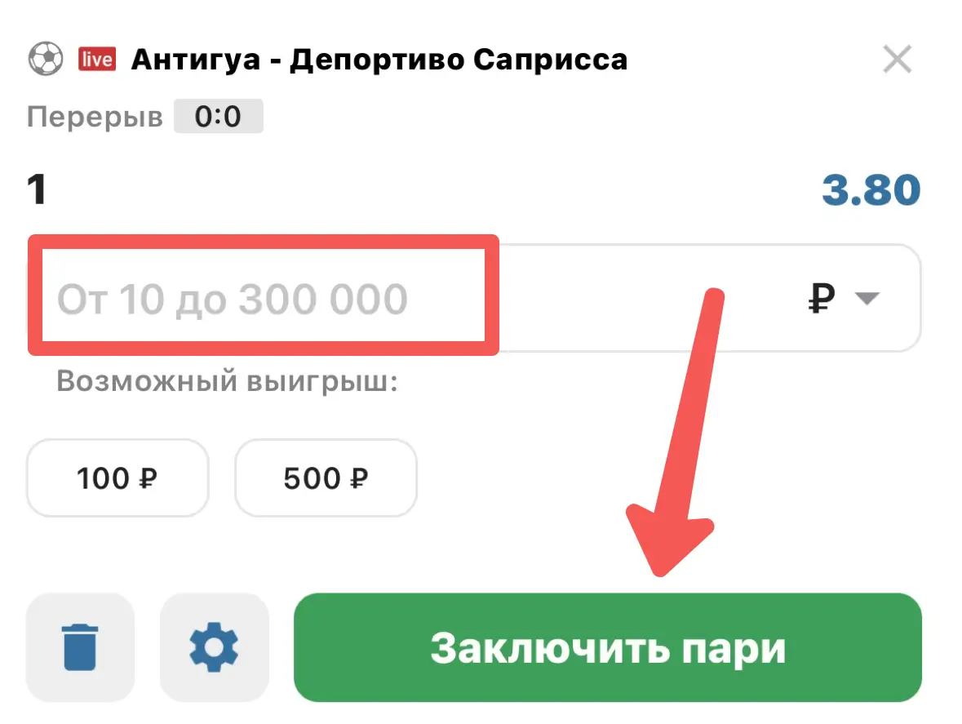The height and width of the screenshot is (724, 962).
Task: Clear the bet slip with trash icon
Action: tap(80, 647)
